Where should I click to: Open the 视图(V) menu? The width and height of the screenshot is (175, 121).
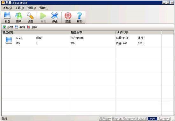point(31,8)
